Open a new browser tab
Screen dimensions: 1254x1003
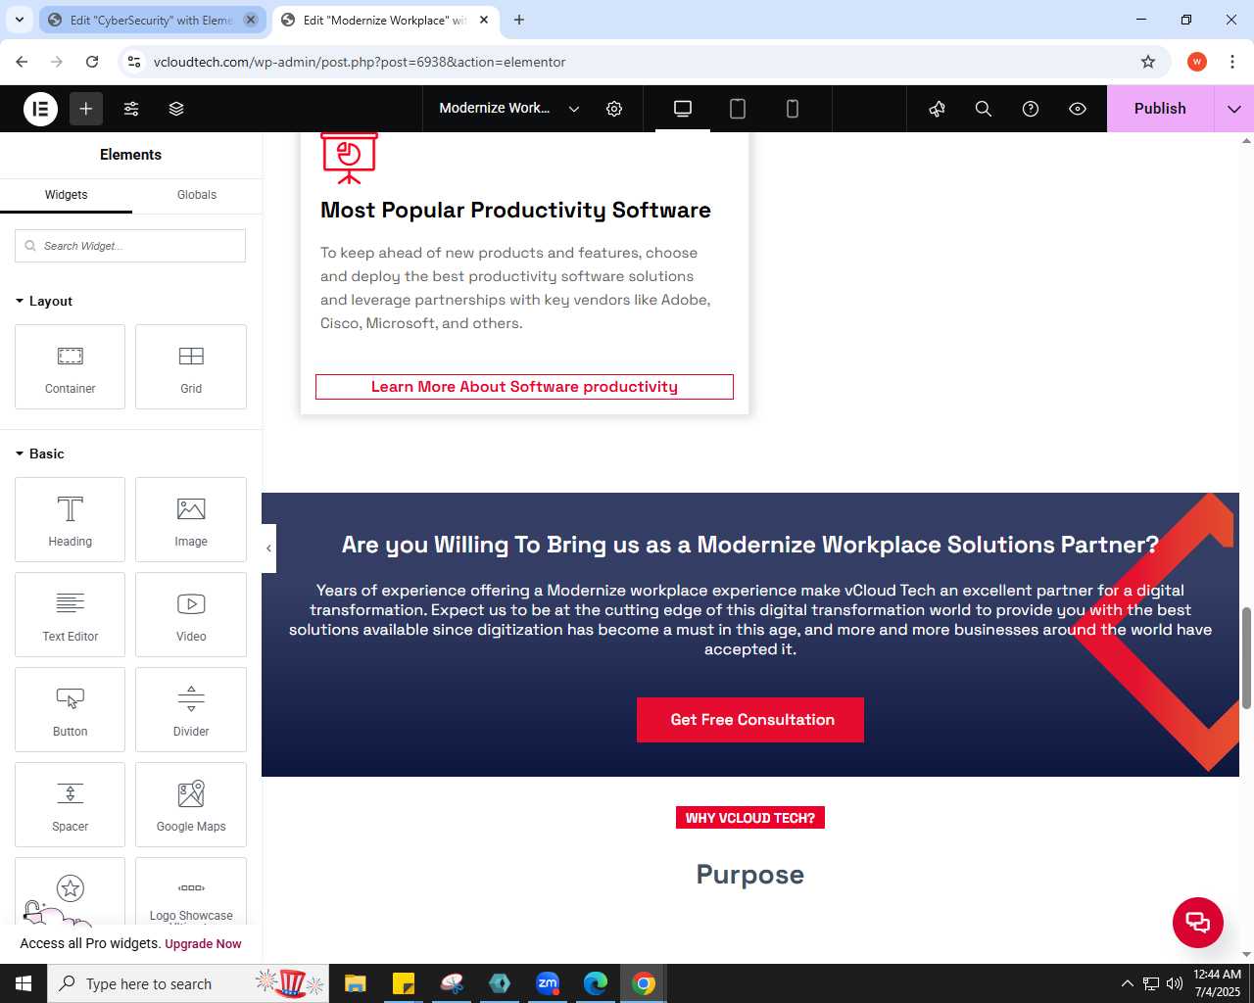519,20
